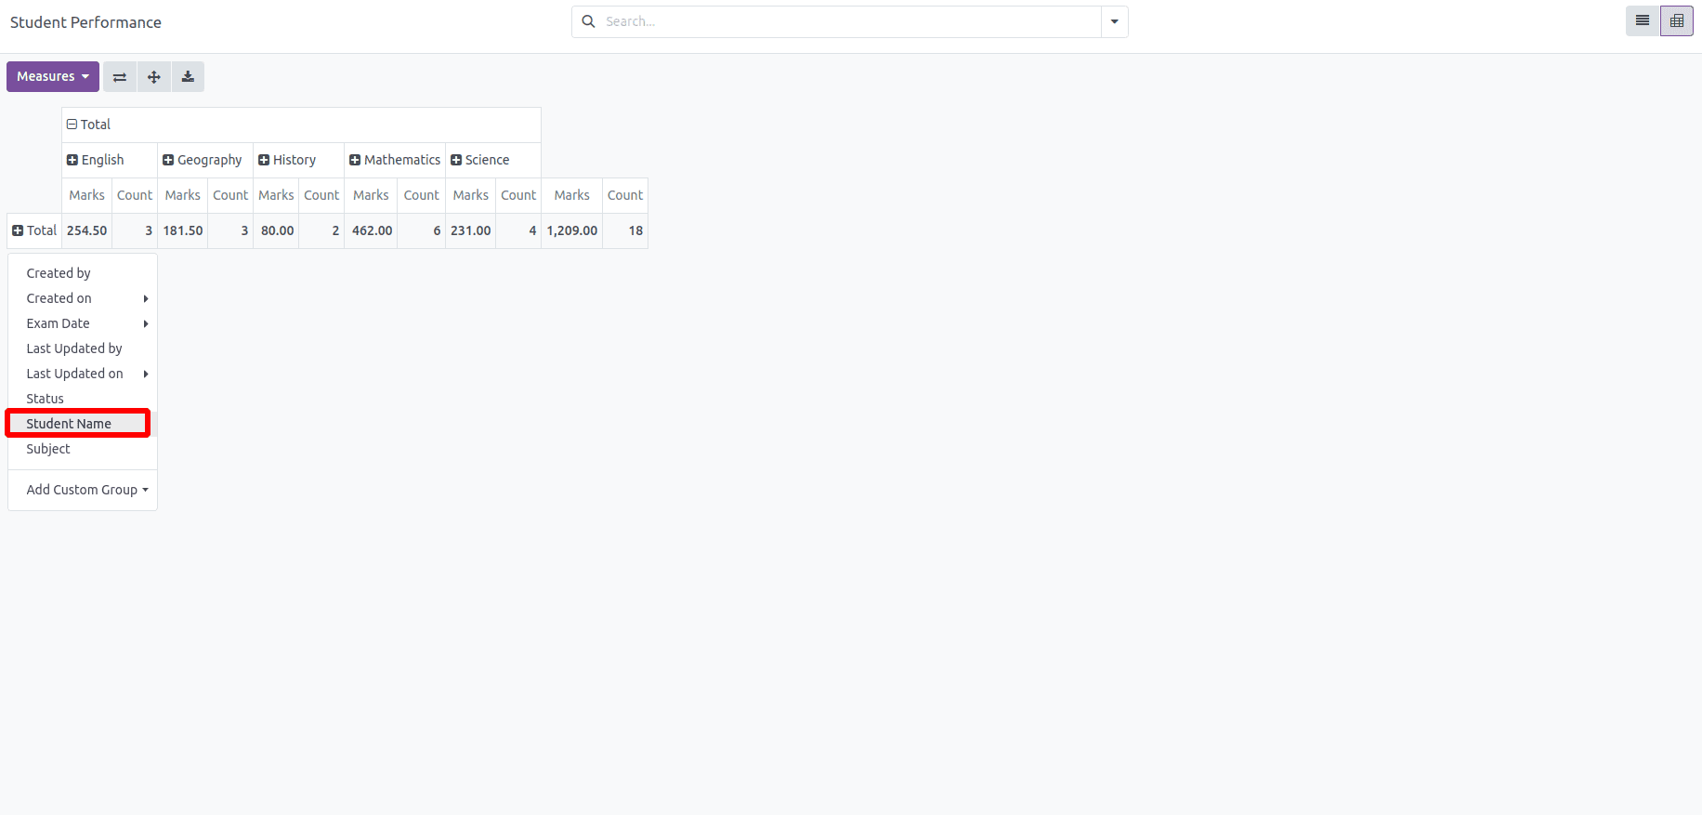This screenshot has height=815, width=1702.
Task: Click the 80.00 History marks cell
Action: coord(276,230)
